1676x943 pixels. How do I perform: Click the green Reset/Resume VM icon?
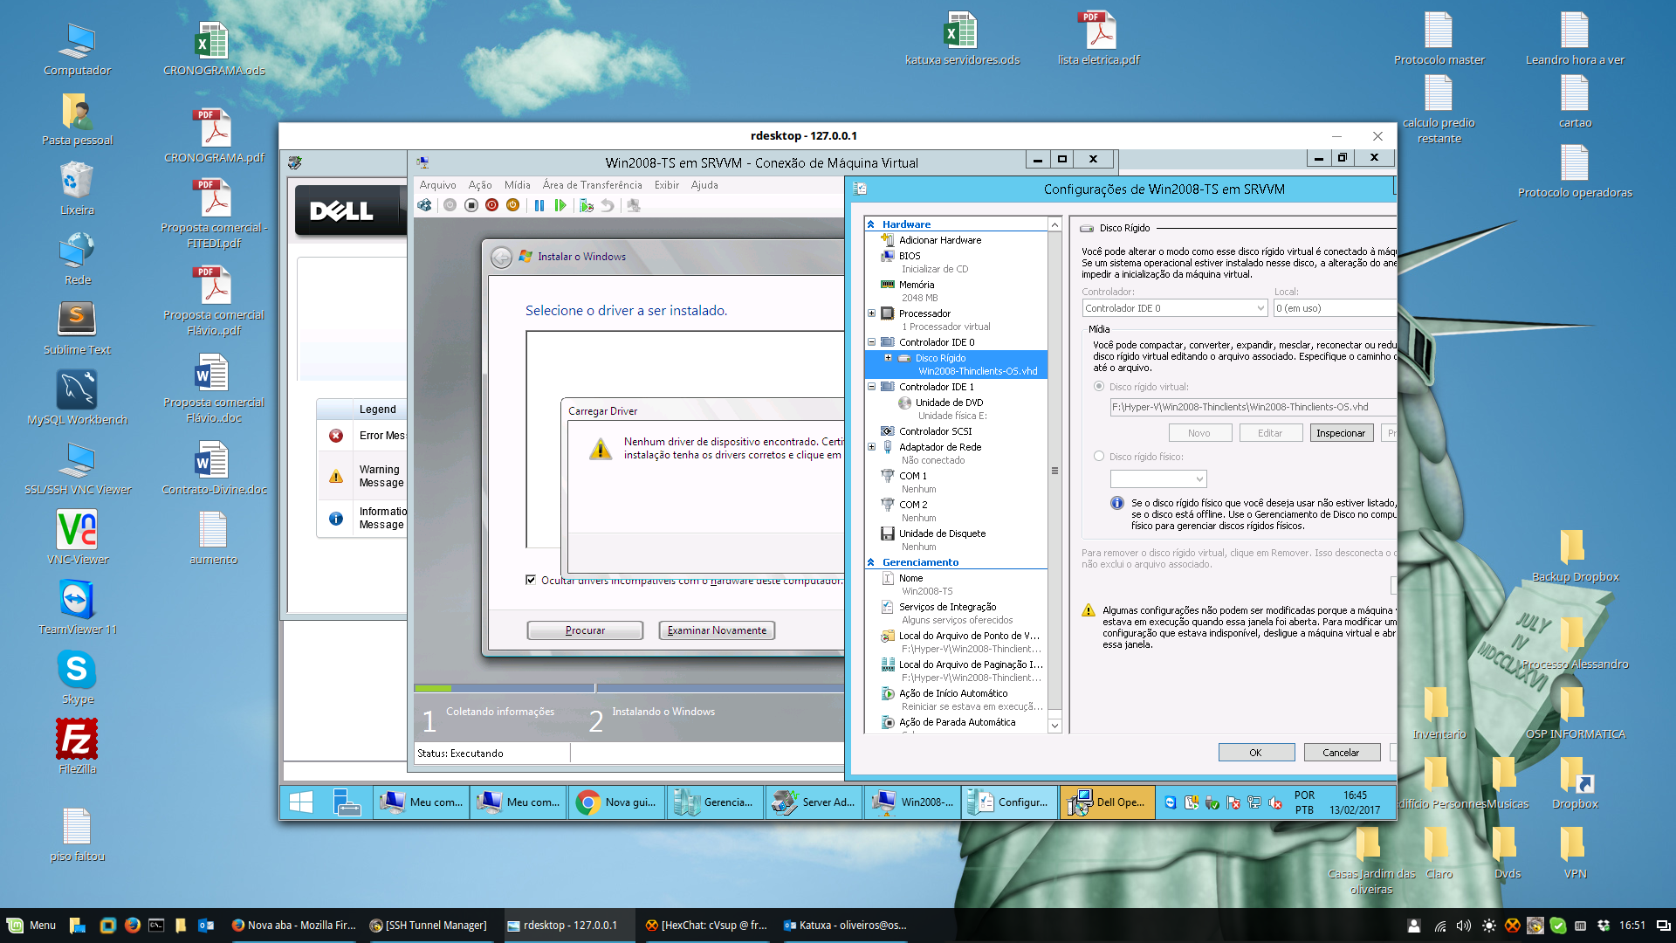pos(560,205)
